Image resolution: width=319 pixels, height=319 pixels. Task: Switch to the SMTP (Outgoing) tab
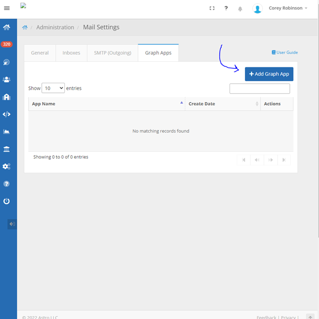tap(112, 53)
